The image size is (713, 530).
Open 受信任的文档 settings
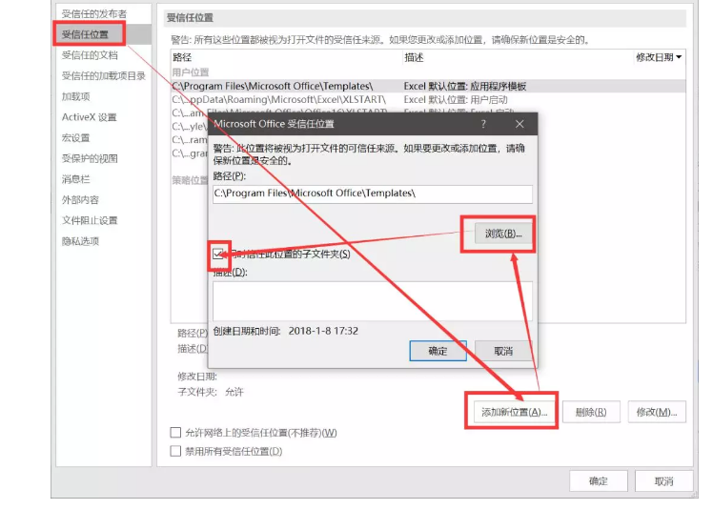90,55
